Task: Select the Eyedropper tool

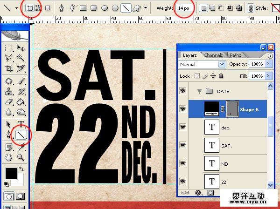Action: click(x=21, y=148)
